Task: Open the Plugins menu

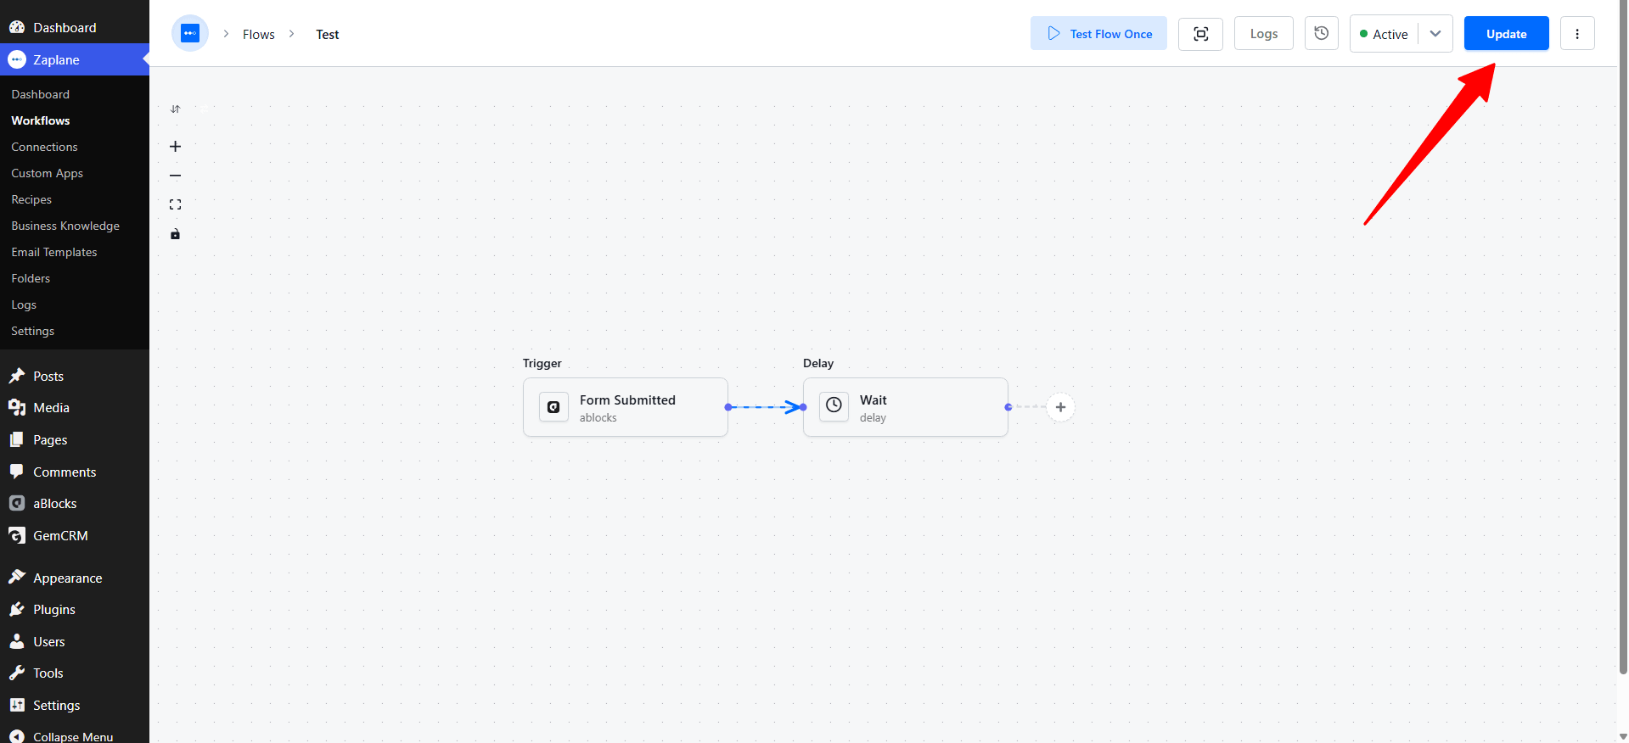Action: pos(75,610)
